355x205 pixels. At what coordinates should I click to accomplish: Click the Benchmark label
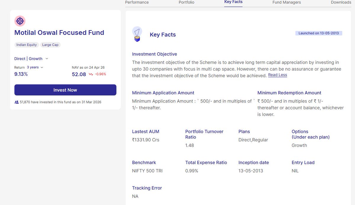click(x=144, y=162)
